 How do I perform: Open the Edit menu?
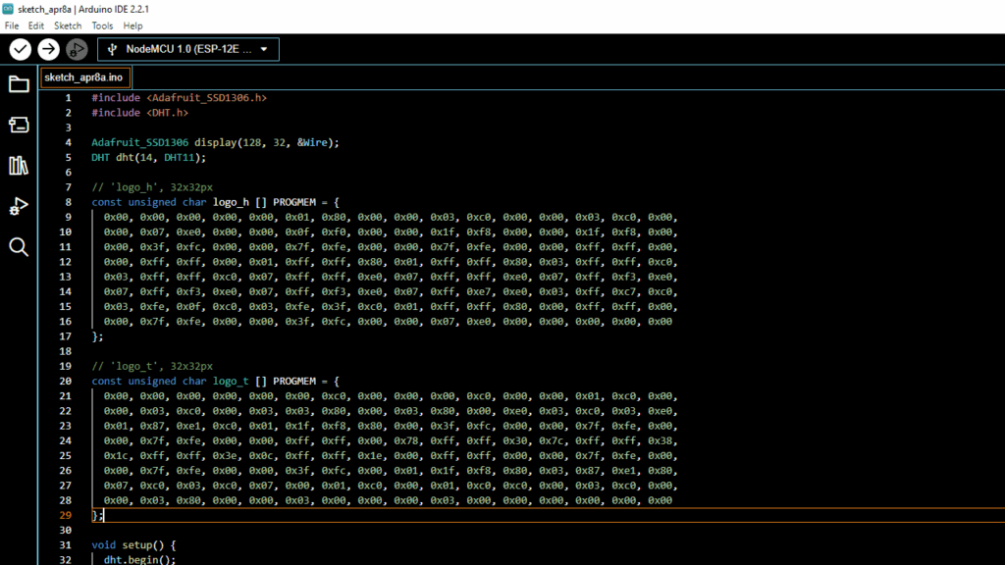tap(36, 26)
